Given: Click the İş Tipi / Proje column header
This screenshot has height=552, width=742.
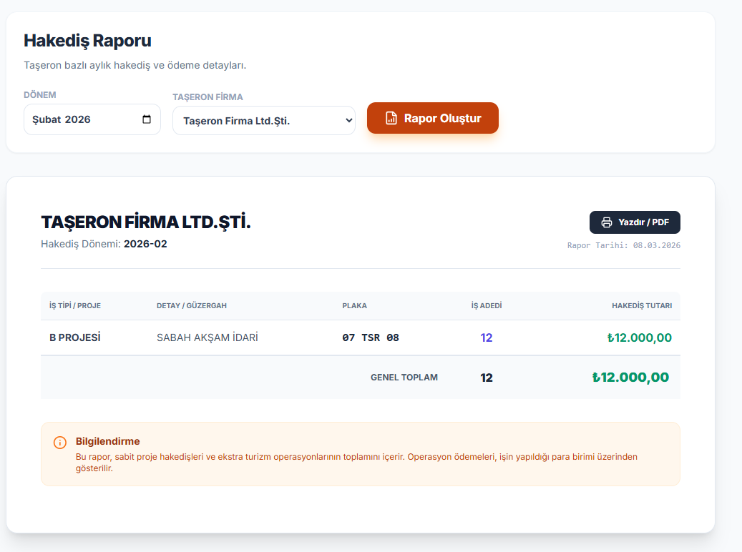Looking at the screenshot, I should tap(75, 305).
